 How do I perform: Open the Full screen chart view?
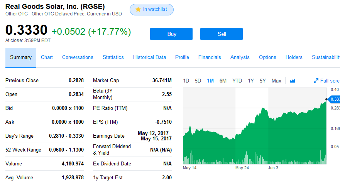click(327, 81)
